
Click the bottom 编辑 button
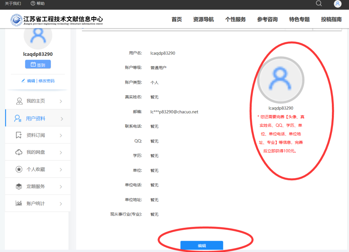[x=201, y=245]
